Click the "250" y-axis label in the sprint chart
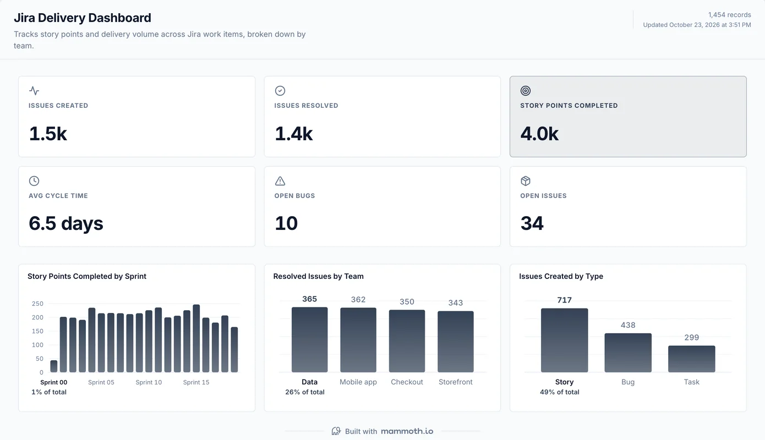Screen dimensions: 765x440 point(37,304)
